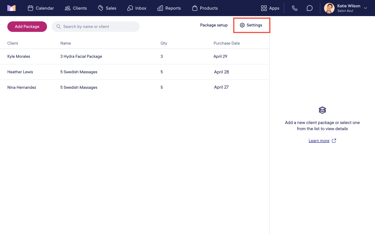The width and height of the screenshot is (375, 234).
Task: Click the external link icon beside Learn more
Action: (334, 141)
